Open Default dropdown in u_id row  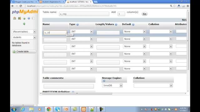point(134,31)
